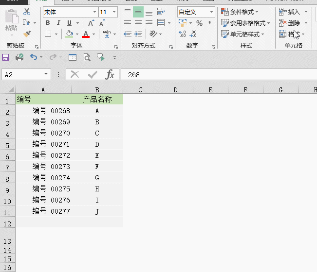The width and height of the screenshot is (317, 272).
Task: Click the formula bar showing 268
Action: point(219,75)
